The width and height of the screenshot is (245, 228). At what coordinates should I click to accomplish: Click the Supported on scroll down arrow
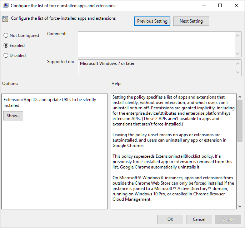[x=238, y=73]
